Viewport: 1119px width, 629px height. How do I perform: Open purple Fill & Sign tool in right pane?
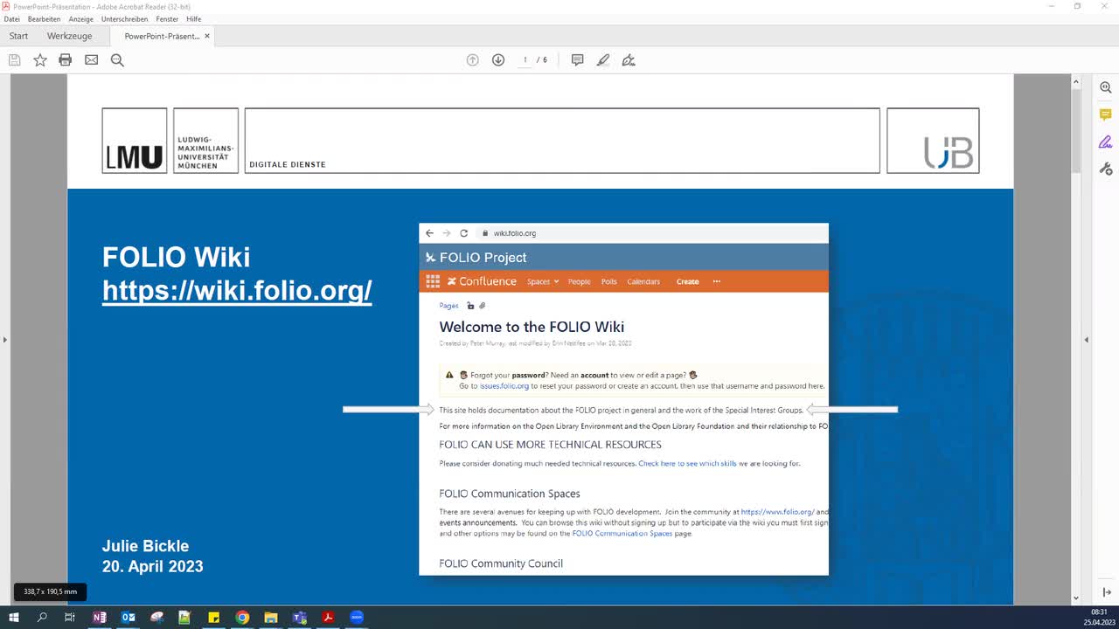click(1106, 142)
